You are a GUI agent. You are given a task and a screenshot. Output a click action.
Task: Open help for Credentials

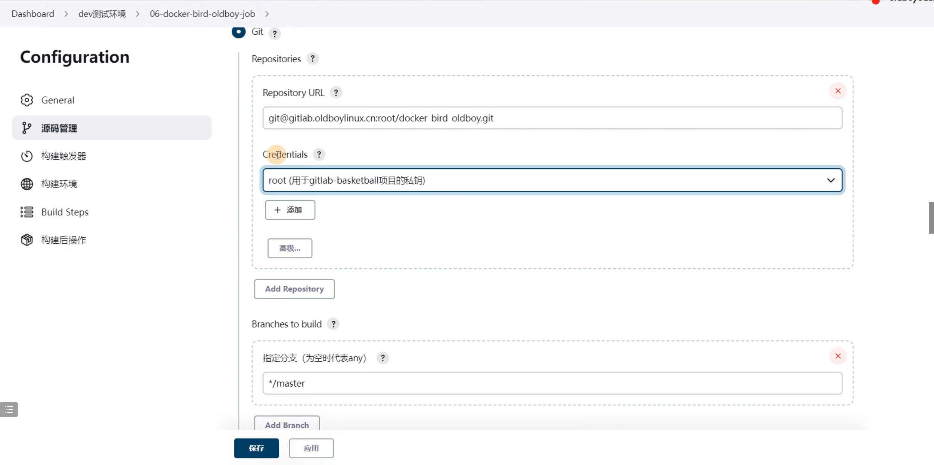[319, 155]
